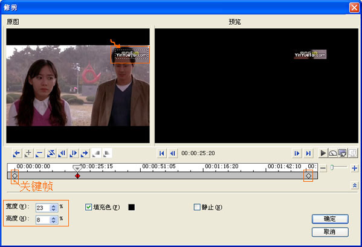362x247 pixels.
Task: Confirm with the 确定 button
Action: pos(330,219)
